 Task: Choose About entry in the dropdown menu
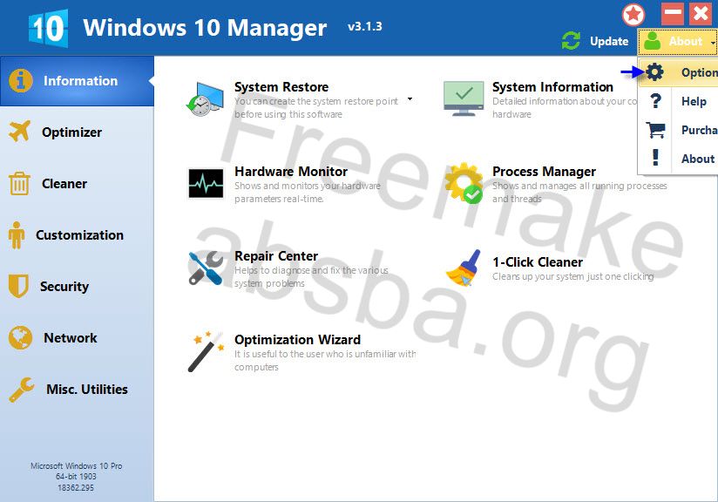pyautogui.click(x=678, y=159)
